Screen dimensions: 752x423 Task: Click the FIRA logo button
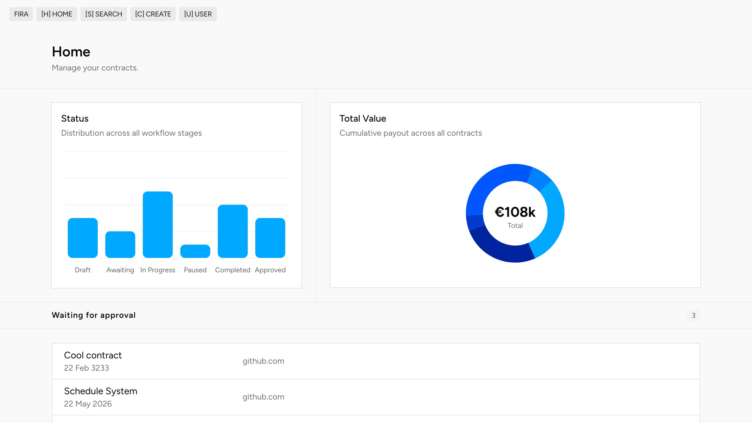click(x=21, y=14)
